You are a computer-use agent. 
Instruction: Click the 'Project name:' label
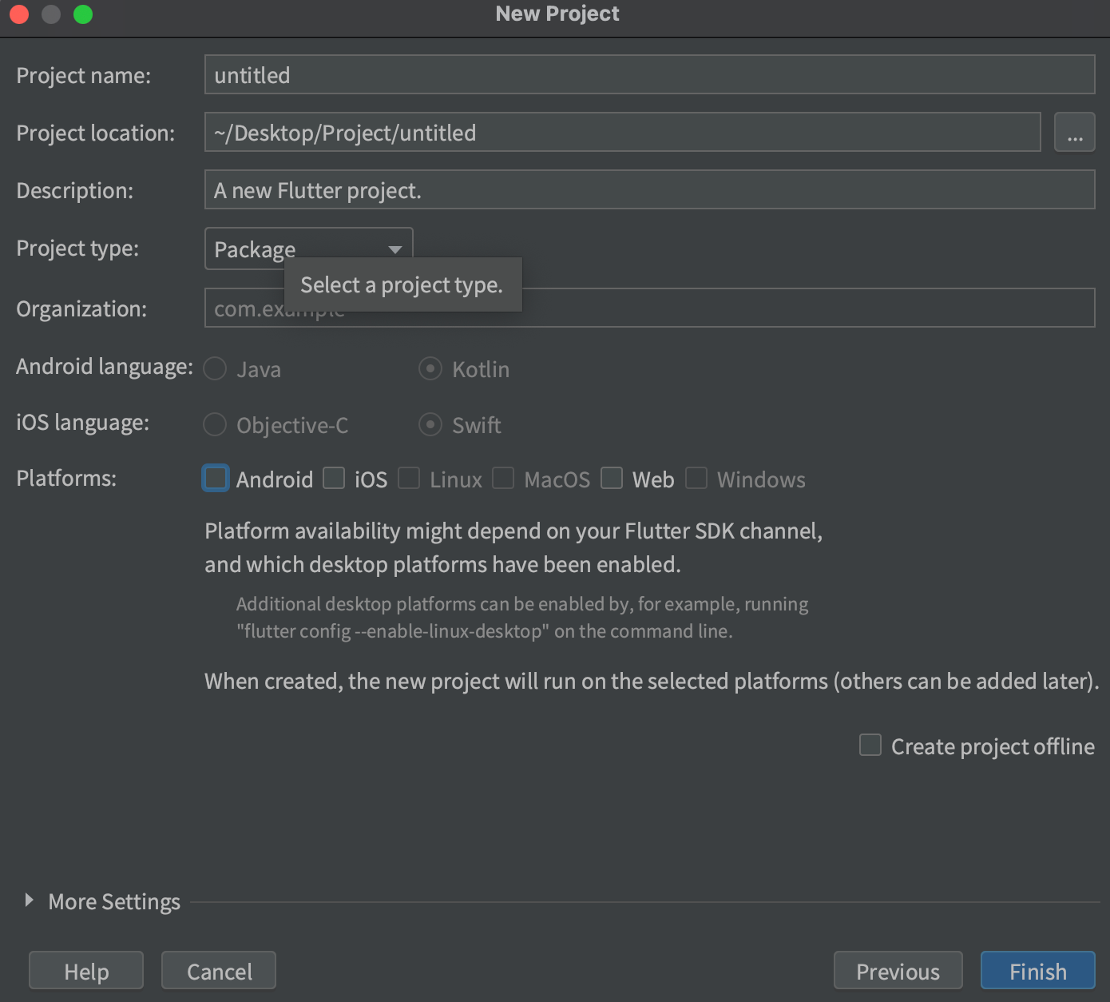point(84,76)
